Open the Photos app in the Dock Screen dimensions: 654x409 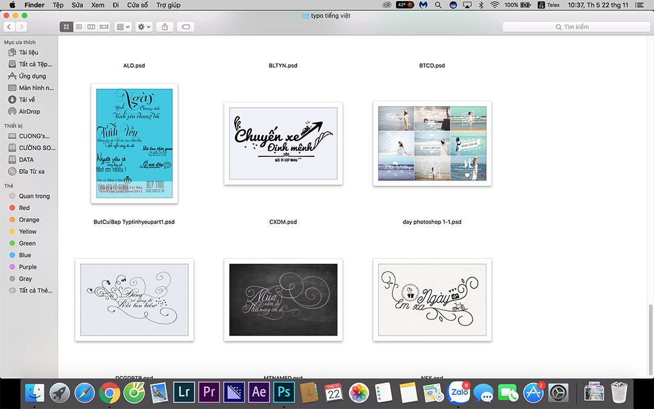click(358, 392)
